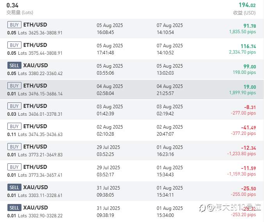The height and width of the screenshot is (222, 264).
Task: Click the 交易量 (Lots) header label
Action: coord(20,13)
